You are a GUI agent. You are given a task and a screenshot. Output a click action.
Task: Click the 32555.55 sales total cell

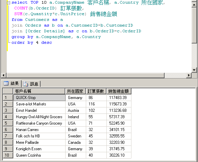(x=119, y=136)
